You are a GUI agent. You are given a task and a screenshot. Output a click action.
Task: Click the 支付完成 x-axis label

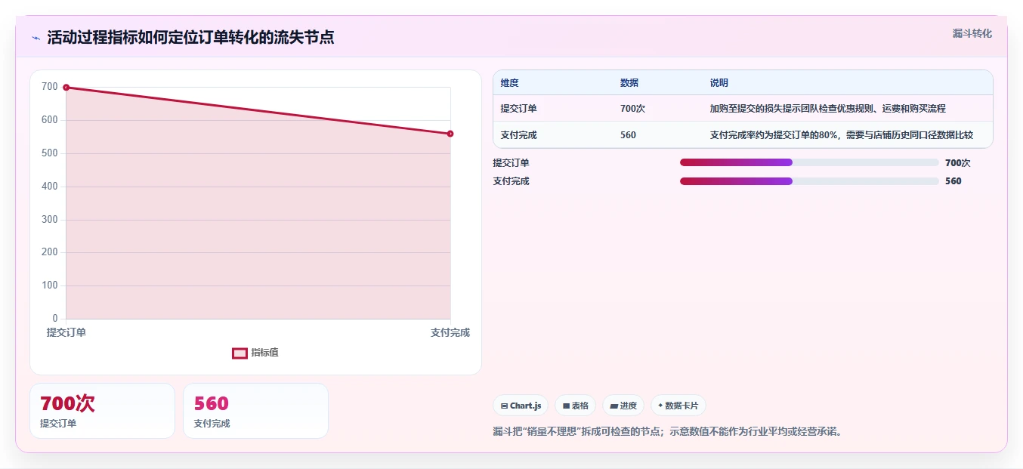click(450, 332)
